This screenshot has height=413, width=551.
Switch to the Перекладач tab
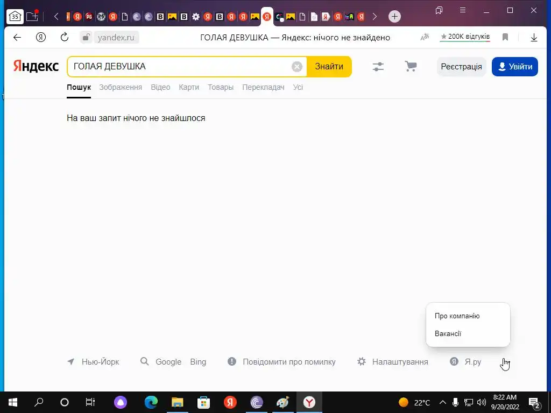[x=263, y=88]
